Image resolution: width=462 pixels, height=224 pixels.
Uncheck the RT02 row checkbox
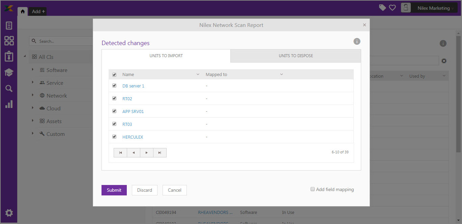click(x=114, y=99)
